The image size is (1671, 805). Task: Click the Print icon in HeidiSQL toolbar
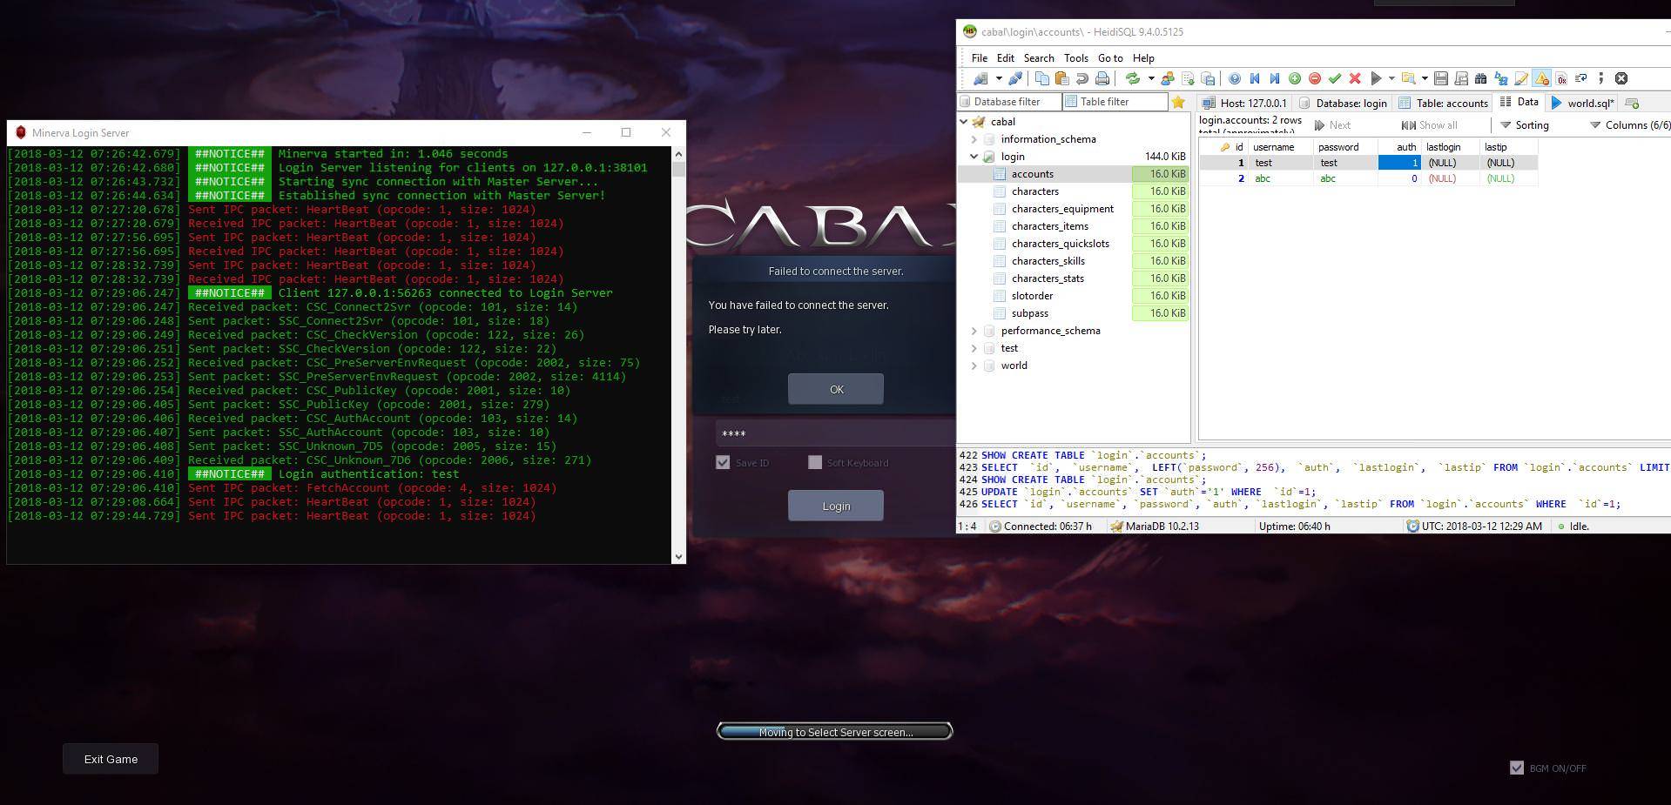[1102, 78]
